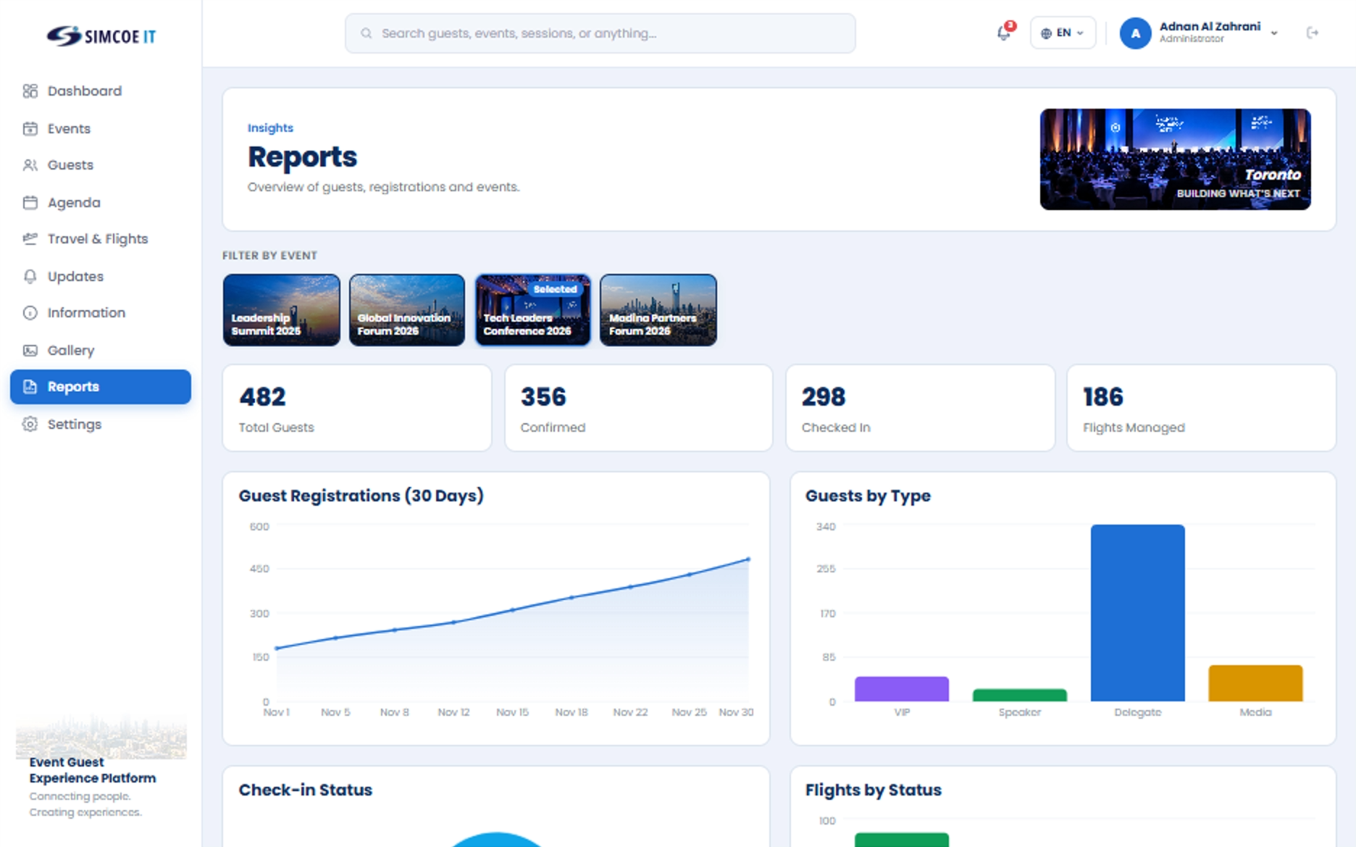Click the Guests people icon
Screen dimensions: 1356x847
[x=30, y=165]
